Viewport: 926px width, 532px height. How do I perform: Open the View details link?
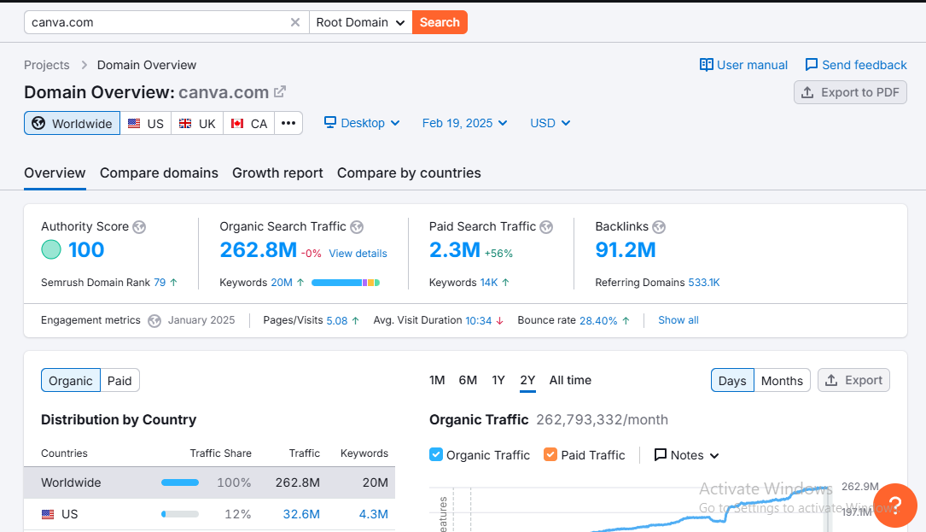coord(358,254)
